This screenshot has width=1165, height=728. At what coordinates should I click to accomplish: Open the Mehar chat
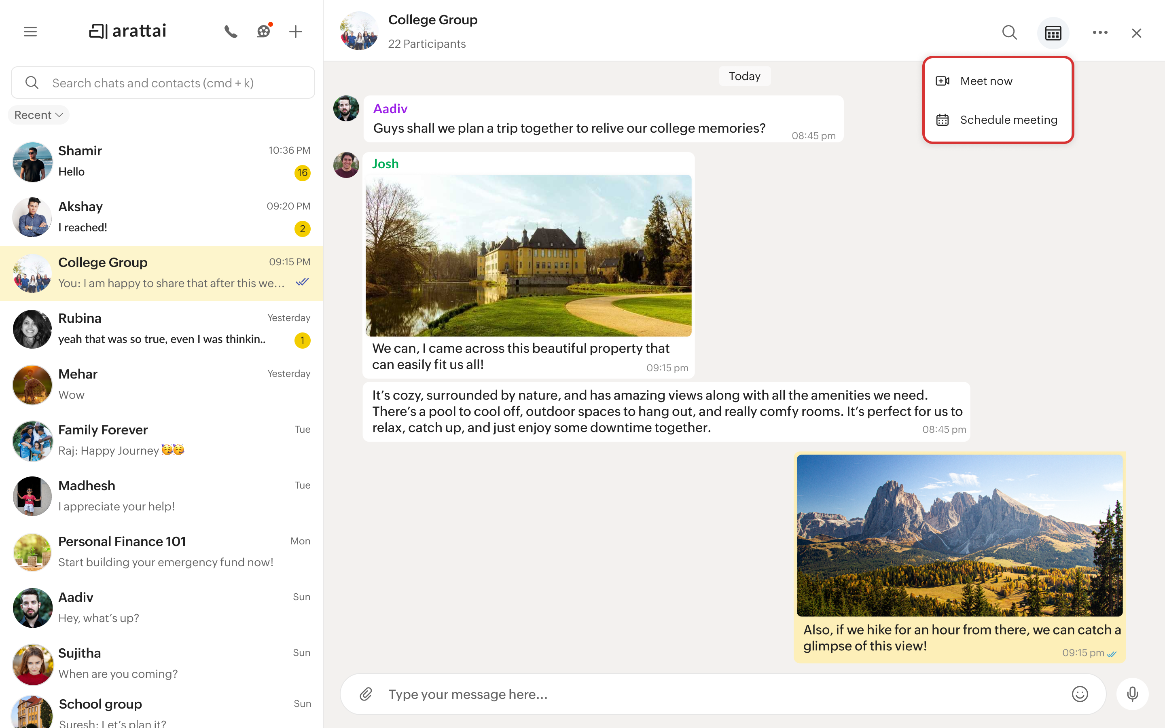coord(161,385)
